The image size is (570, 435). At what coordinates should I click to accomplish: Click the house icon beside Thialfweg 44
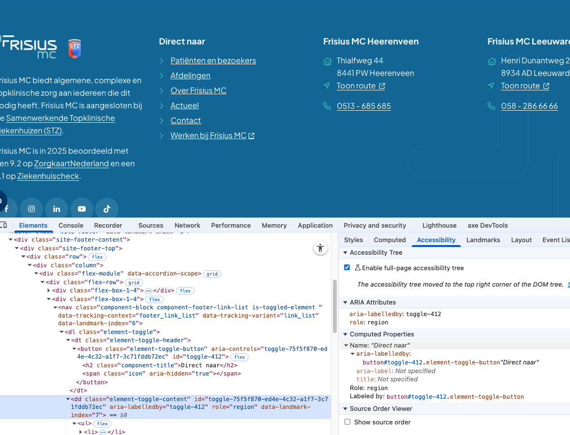pos(328,61)
